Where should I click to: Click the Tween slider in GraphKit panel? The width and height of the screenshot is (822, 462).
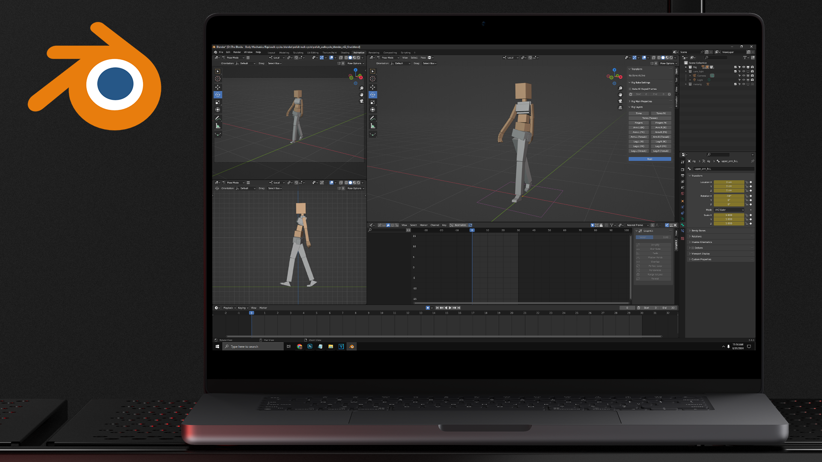click(653, 237)
